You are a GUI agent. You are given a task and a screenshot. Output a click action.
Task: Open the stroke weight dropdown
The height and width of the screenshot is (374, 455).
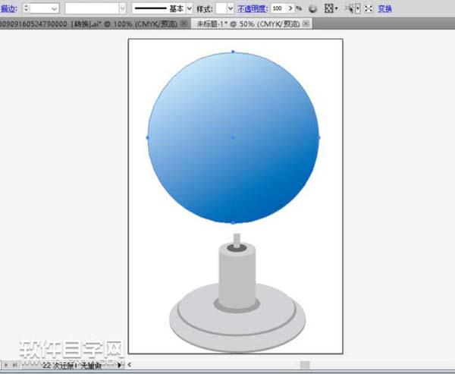tap(55, 8)
